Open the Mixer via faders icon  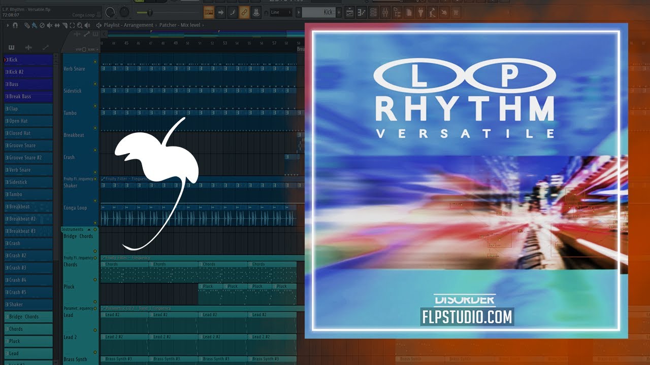(x=385, y=12)
